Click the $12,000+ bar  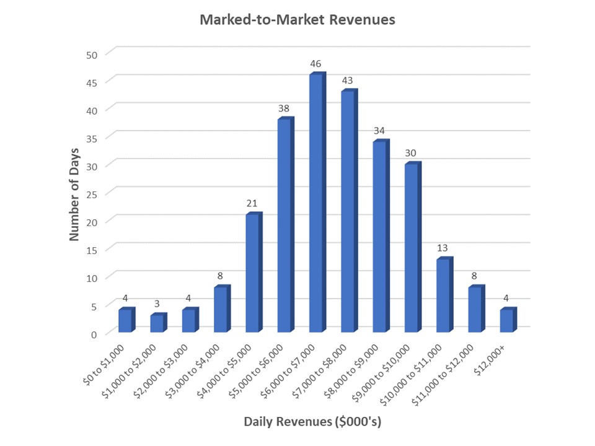coord(506,321)
